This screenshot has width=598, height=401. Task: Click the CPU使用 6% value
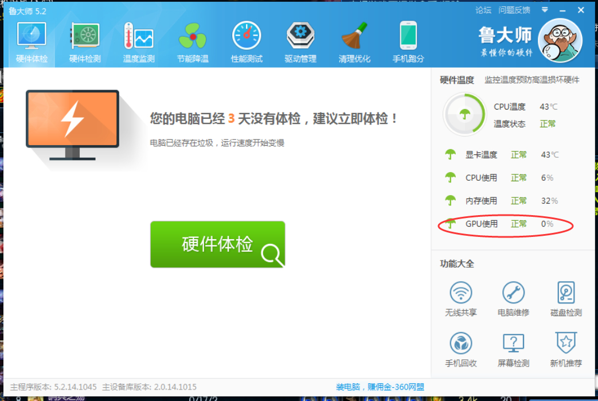548,177
